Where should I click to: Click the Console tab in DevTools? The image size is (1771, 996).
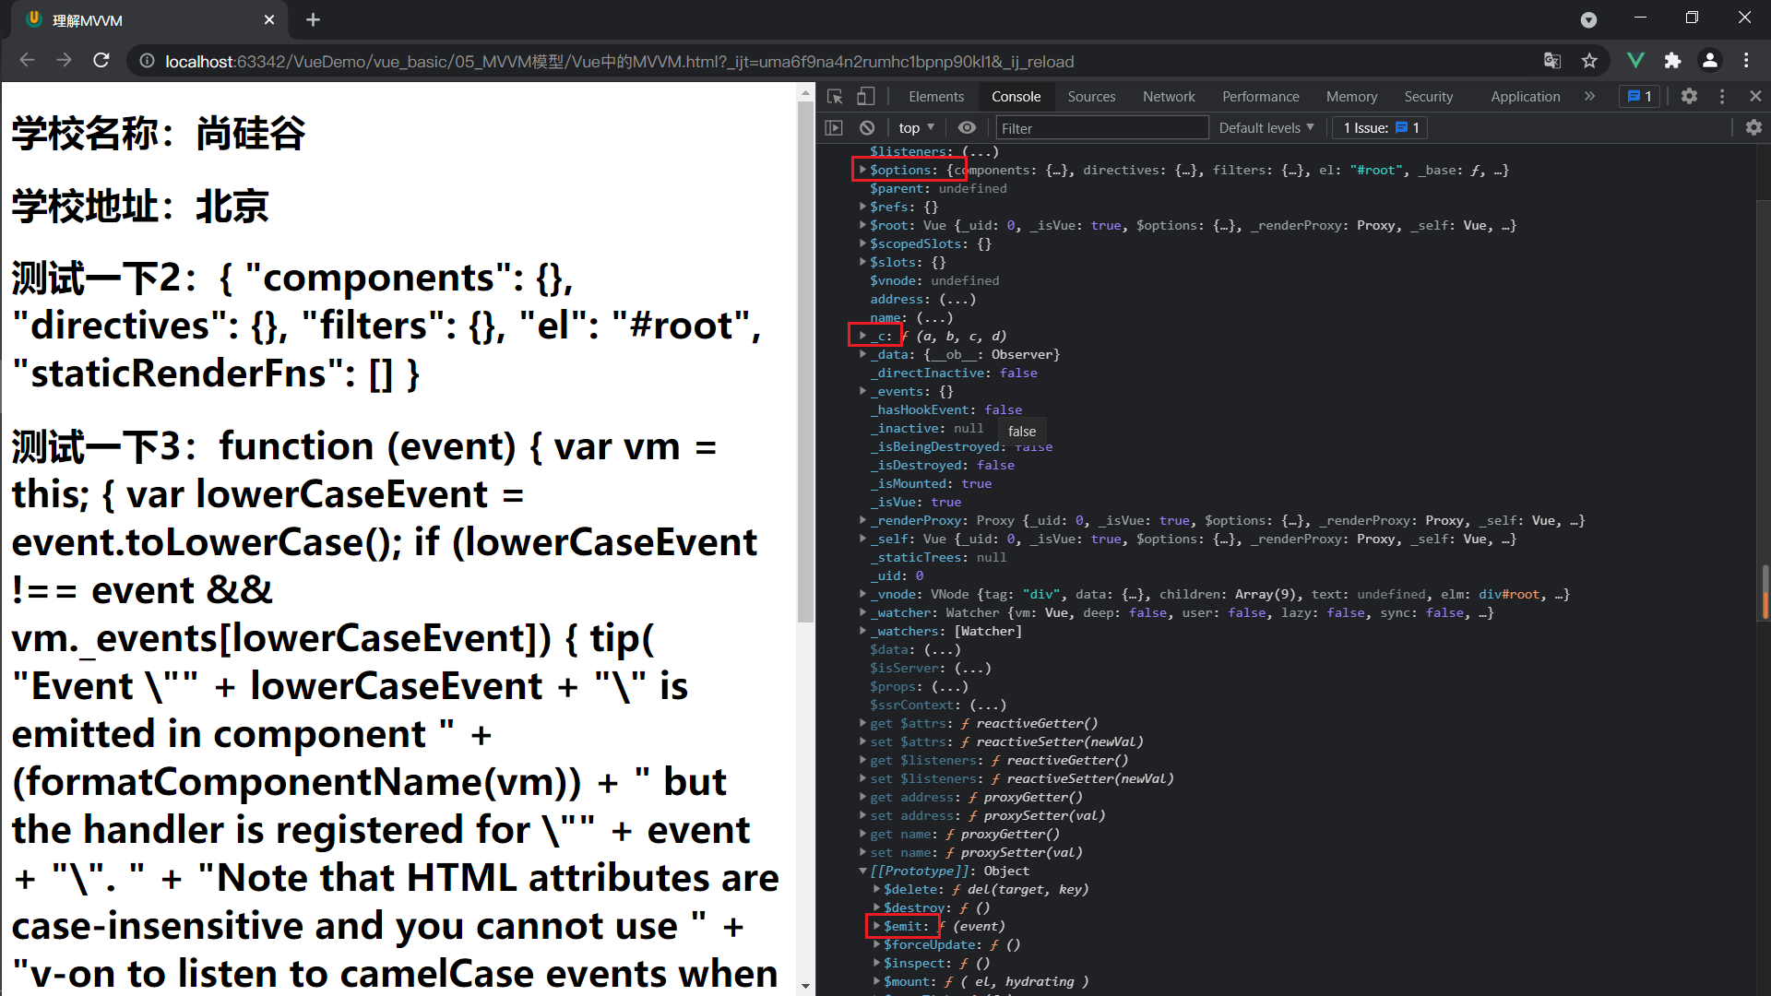tap(1016, 96)
